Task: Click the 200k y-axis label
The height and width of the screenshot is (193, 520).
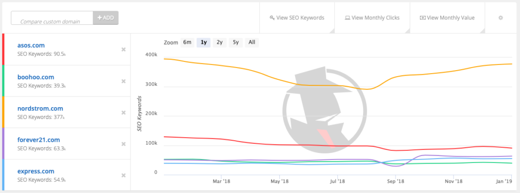Action: (x=151, y=114)
